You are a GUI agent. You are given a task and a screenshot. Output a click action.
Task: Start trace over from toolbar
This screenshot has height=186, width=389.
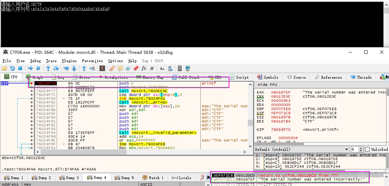coord(74,68)
